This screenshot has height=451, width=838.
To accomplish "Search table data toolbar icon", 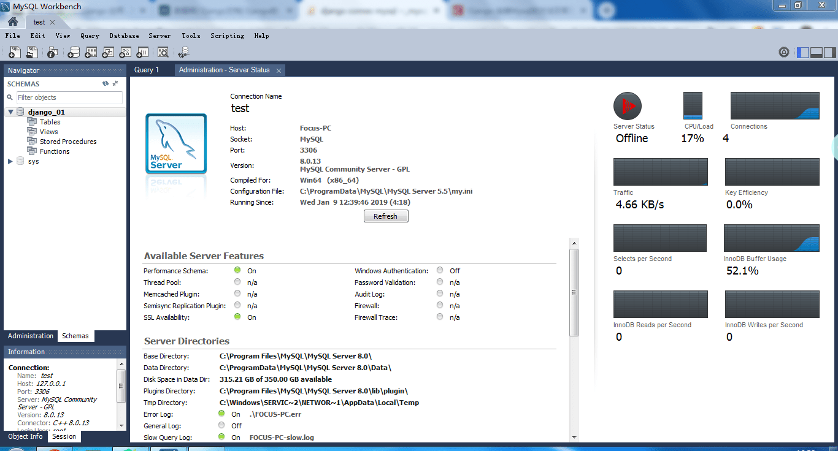I will [163, 53].
